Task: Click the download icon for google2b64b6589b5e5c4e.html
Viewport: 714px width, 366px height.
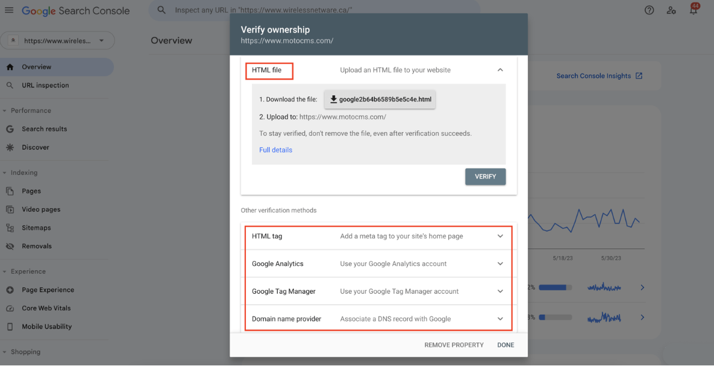Action: coord(333,99)
